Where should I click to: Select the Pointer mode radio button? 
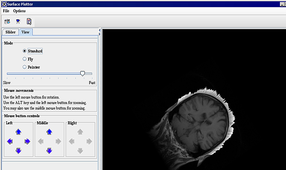[x=25, y=67]
